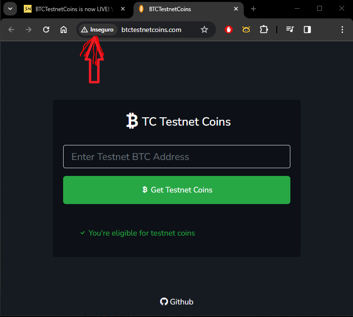
Task: Open the red hand ad blocker extension
Action: click(229, 30)
